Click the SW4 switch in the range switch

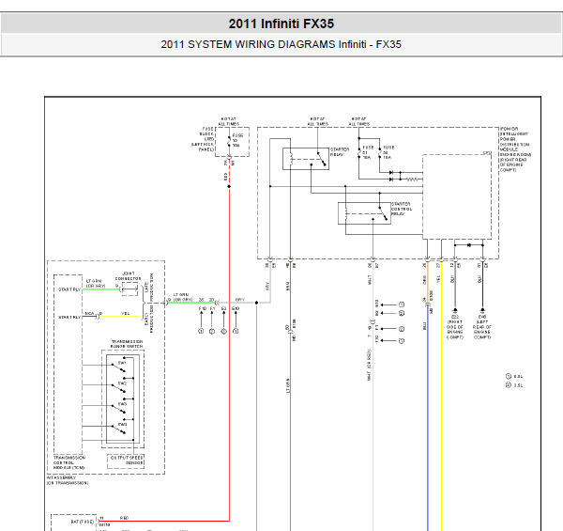[x=119, y=428]
